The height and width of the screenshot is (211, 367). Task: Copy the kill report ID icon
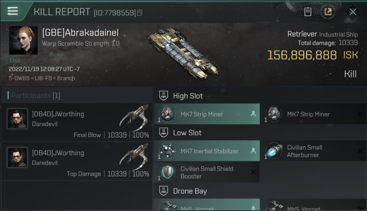[140, 13]
